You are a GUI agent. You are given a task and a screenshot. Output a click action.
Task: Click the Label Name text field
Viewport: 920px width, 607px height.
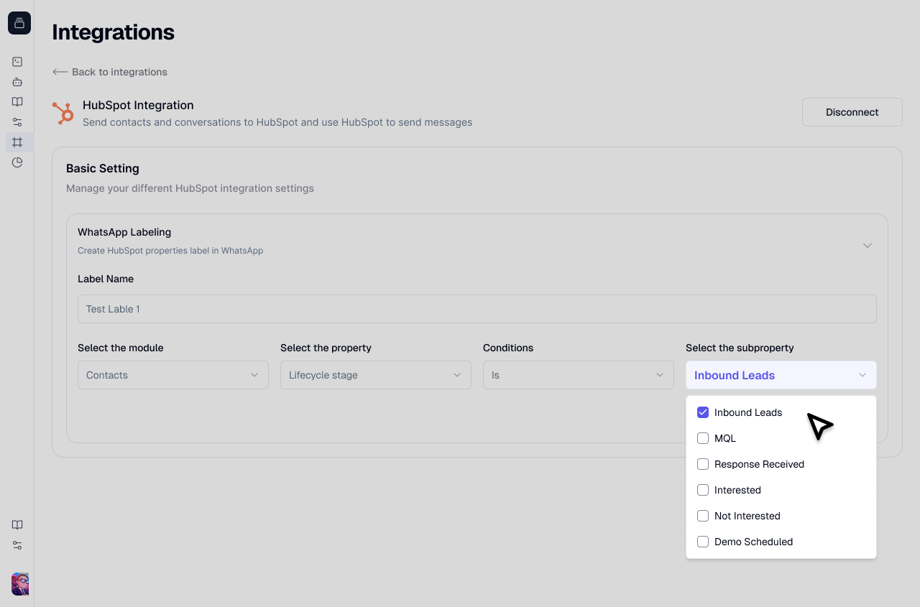pyautogui.click(x=477, y=309)
